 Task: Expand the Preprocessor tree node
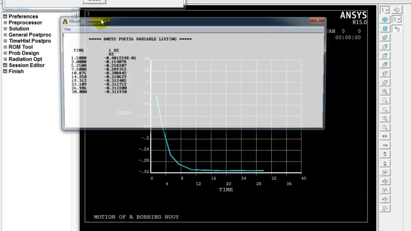tap(5, 23)
